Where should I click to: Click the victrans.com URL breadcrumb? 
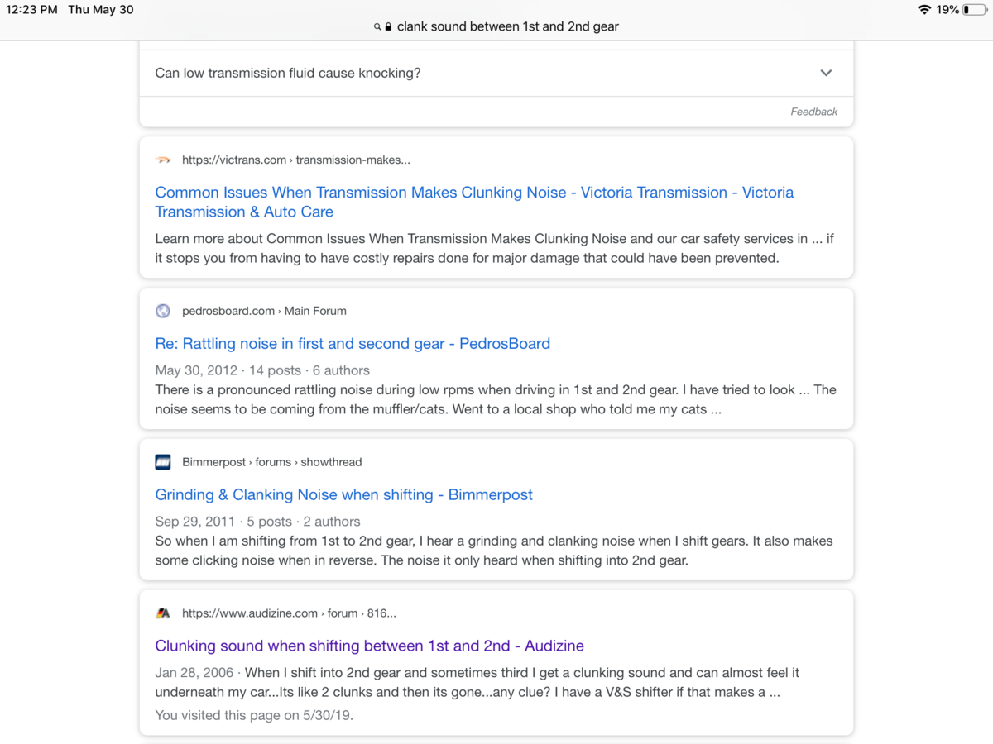[295, 160]
